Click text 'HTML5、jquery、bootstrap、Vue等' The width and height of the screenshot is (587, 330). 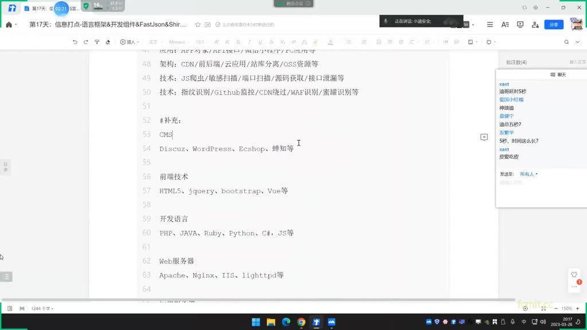[224, 191]
